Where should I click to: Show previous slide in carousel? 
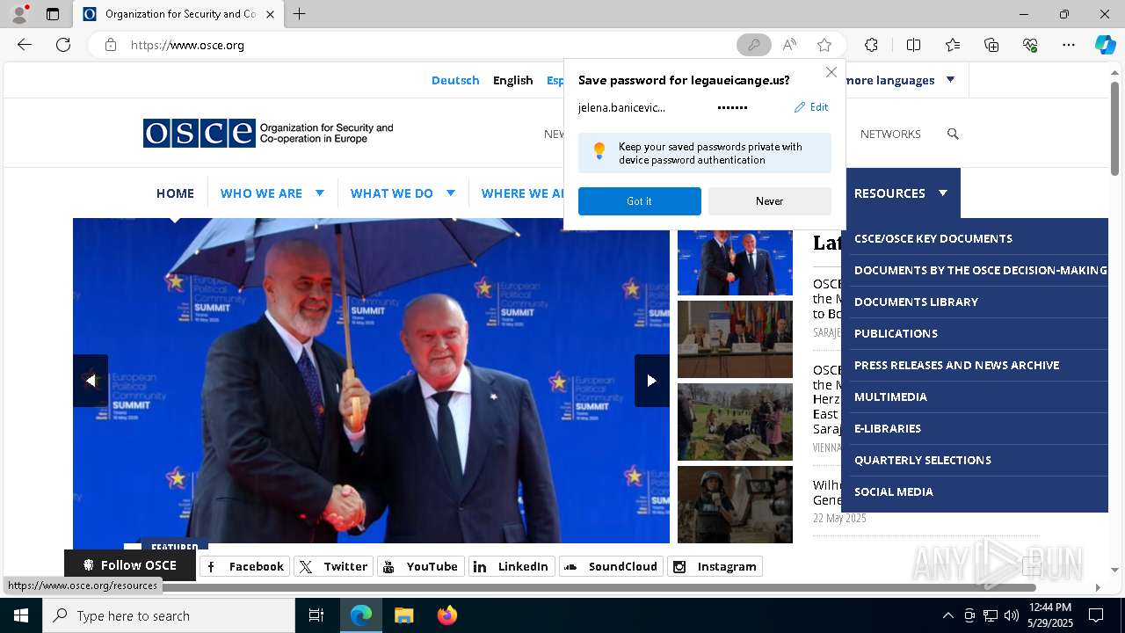tap(91, 381)
